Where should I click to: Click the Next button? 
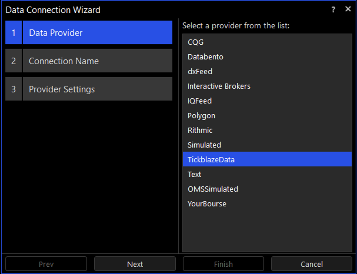135,264
